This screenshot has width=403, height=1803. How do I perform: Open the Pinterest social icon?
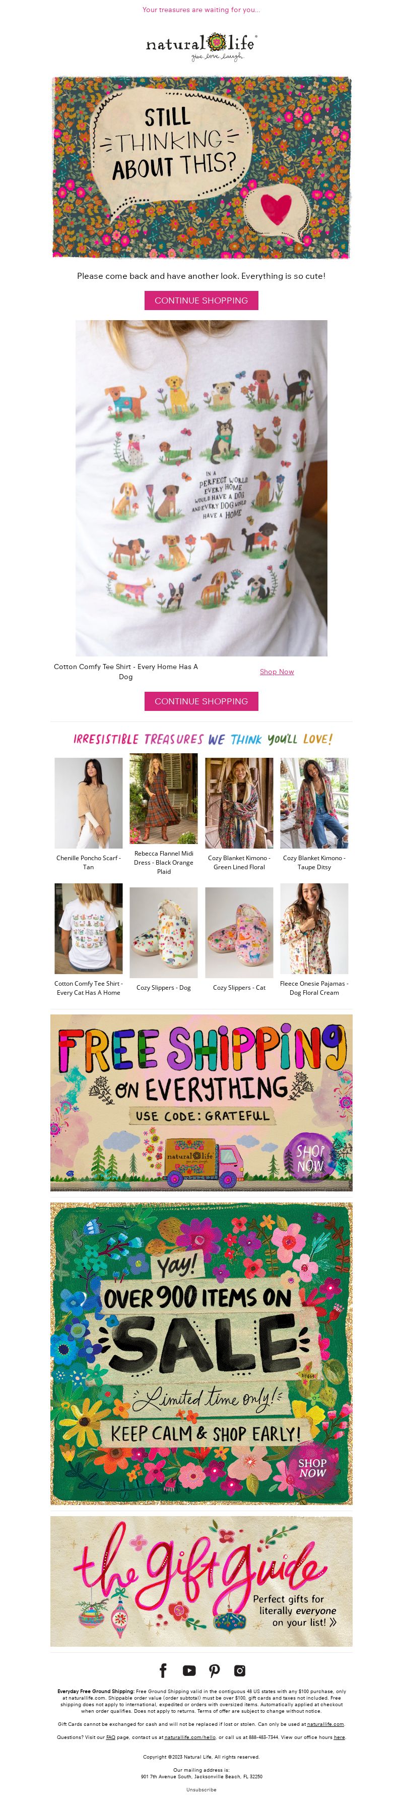coord(214,1670)
